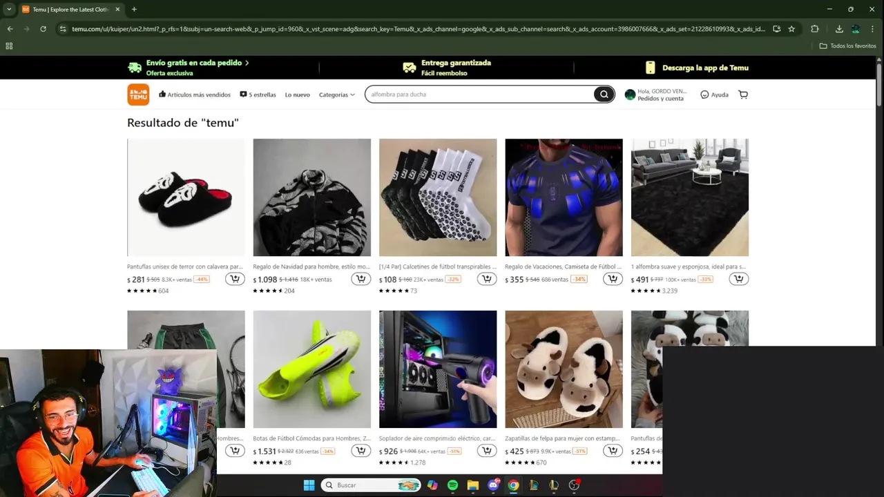
Task: Open the shopping cart icon in header
Action: point(743,95)
